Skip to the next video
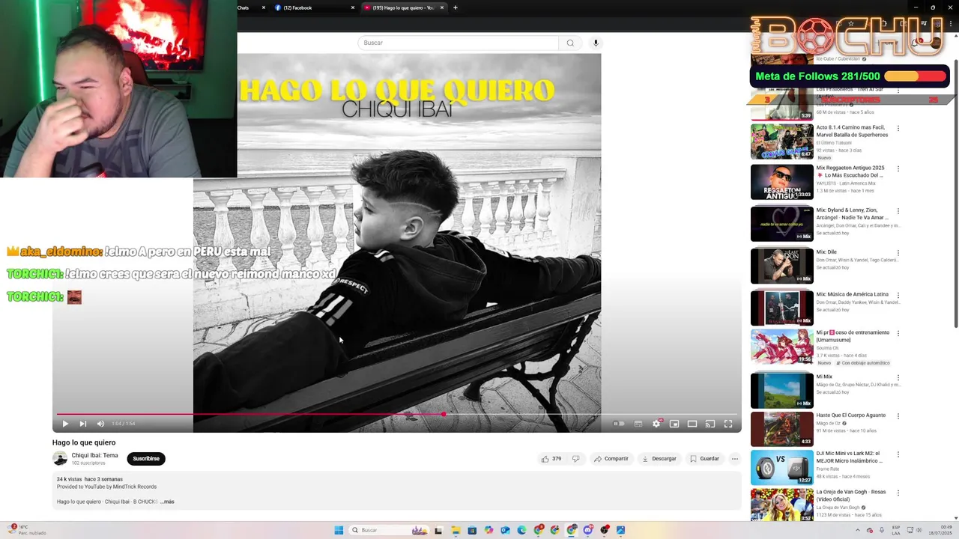This screenshot has height=539, width=959. point(83,424)
